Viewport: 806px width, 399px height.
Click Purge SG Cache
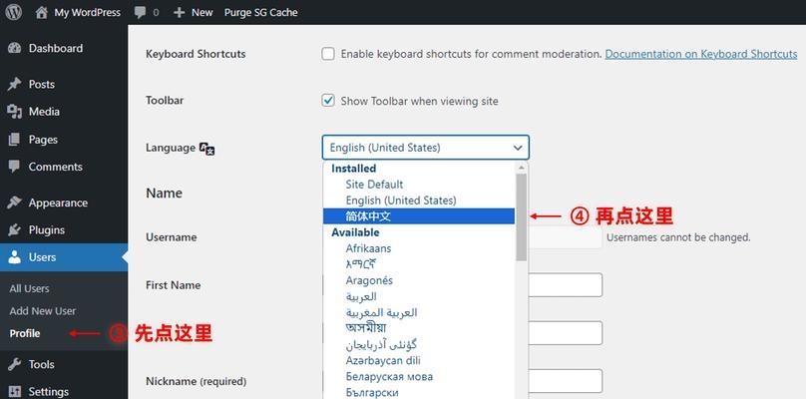pos(260,12)
